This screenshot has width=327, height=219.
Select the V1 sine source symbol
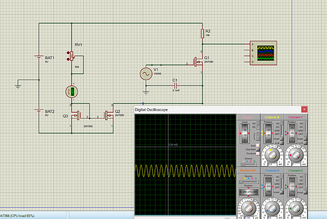coord(146,74)
